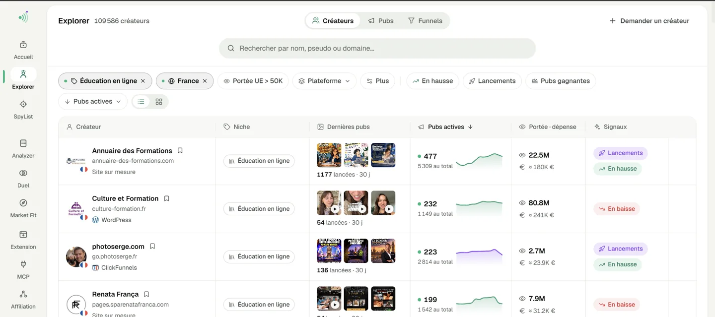The image size is (715, 317).
Task: Click Éducation en ligne niche tag for photoserge.com
Action: [x=259, y=256]
